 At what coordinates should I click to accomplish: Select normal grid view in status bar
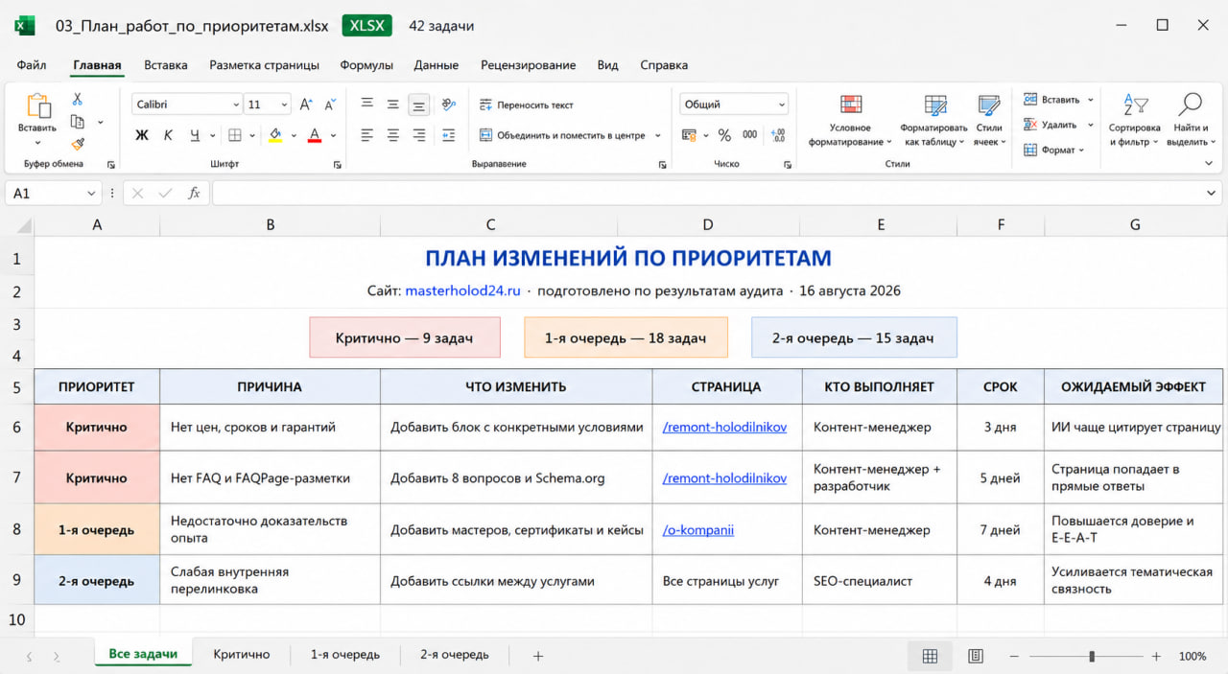tap(930, 656)
